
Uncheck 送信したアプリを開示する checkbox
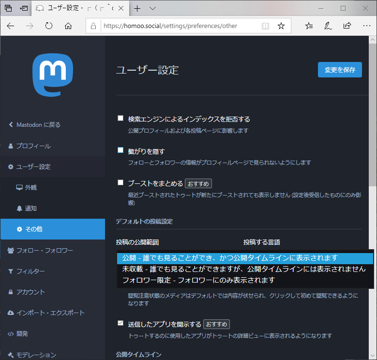[x=121, y=323]
